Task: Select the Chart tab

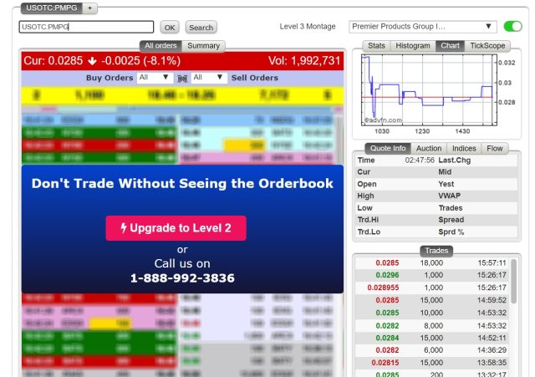Action: (x=450, y=46)
